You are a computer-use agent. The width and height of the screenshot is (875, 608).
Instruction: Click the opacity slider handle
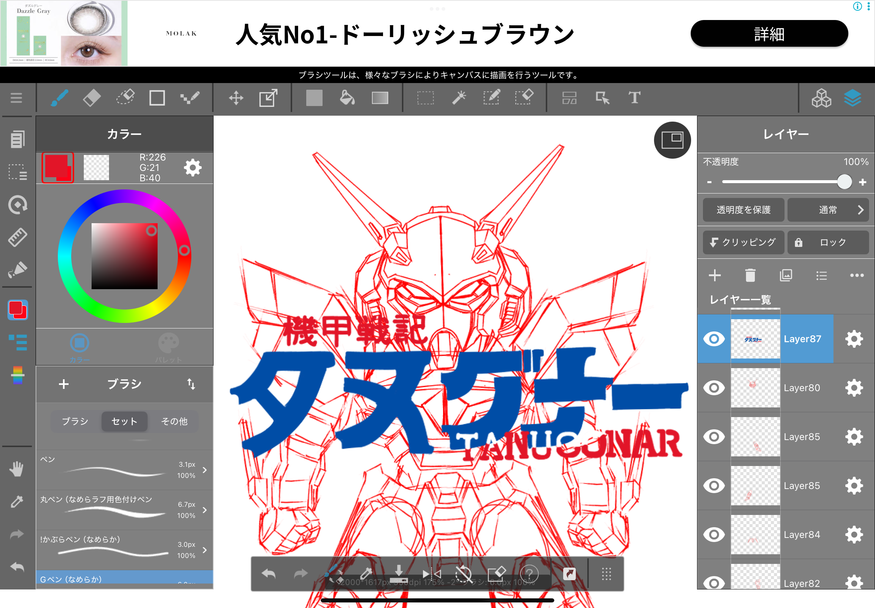click(844, 182)
